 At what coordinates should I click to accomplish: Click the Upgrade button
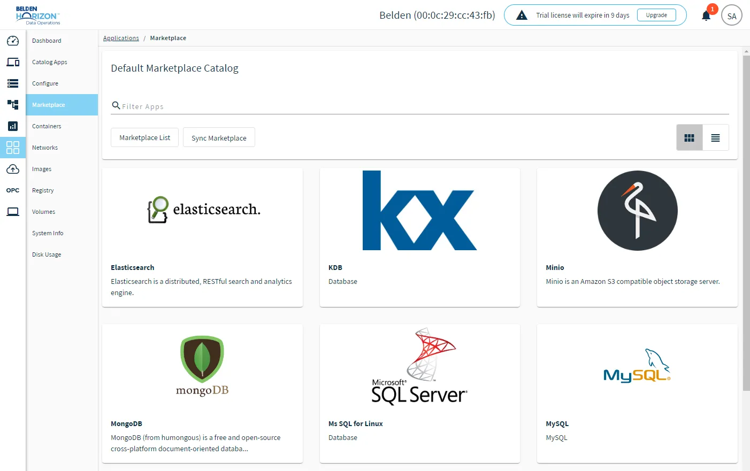click(x=656, y=15)
